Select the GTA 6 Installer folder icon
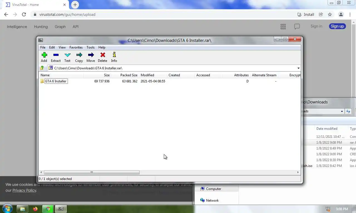This screenshot has width=356, height=213. pyautogui.click(x=42, y=81)
